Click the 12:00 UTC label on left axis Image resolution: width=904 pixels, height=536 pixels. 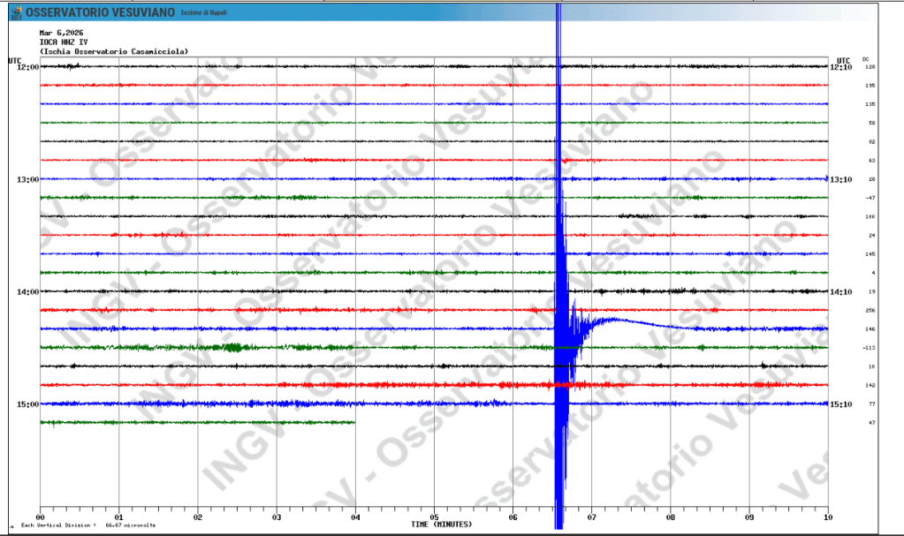(x=27, y=67)
